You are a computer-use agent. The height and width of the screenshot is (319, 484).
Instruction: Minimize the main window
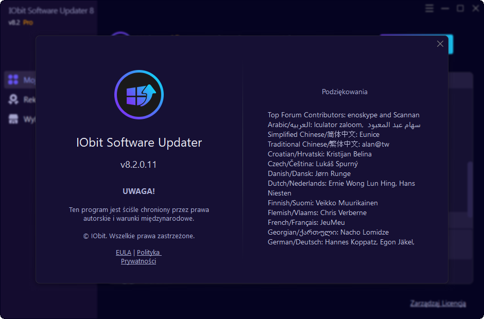point(445,8)
